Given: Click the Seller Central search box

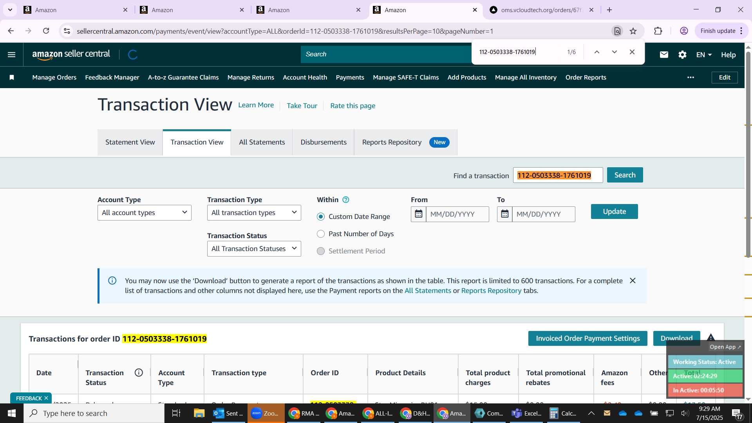Looking at the screenshot, I should tap(386, 54).
